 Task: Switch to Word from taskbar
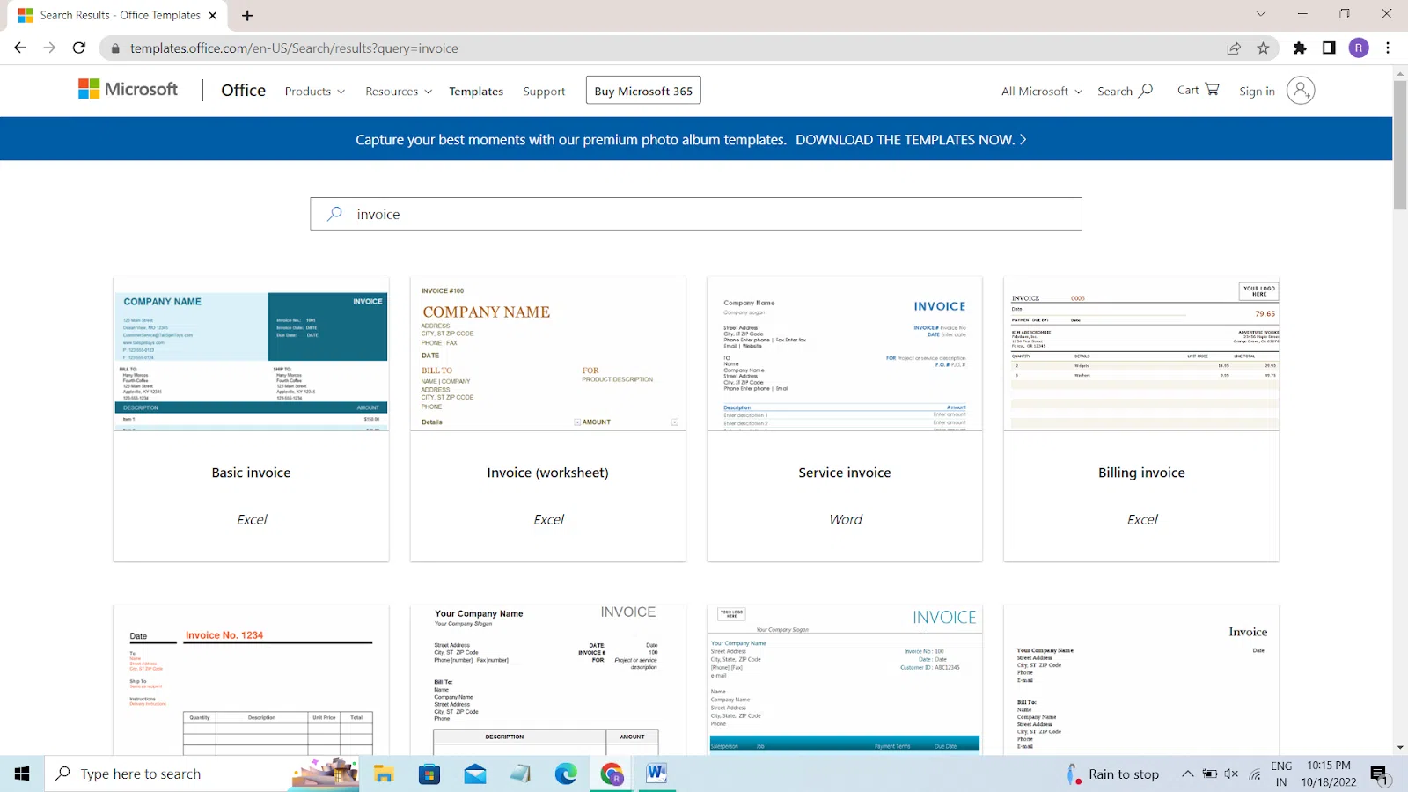point(656,774)
